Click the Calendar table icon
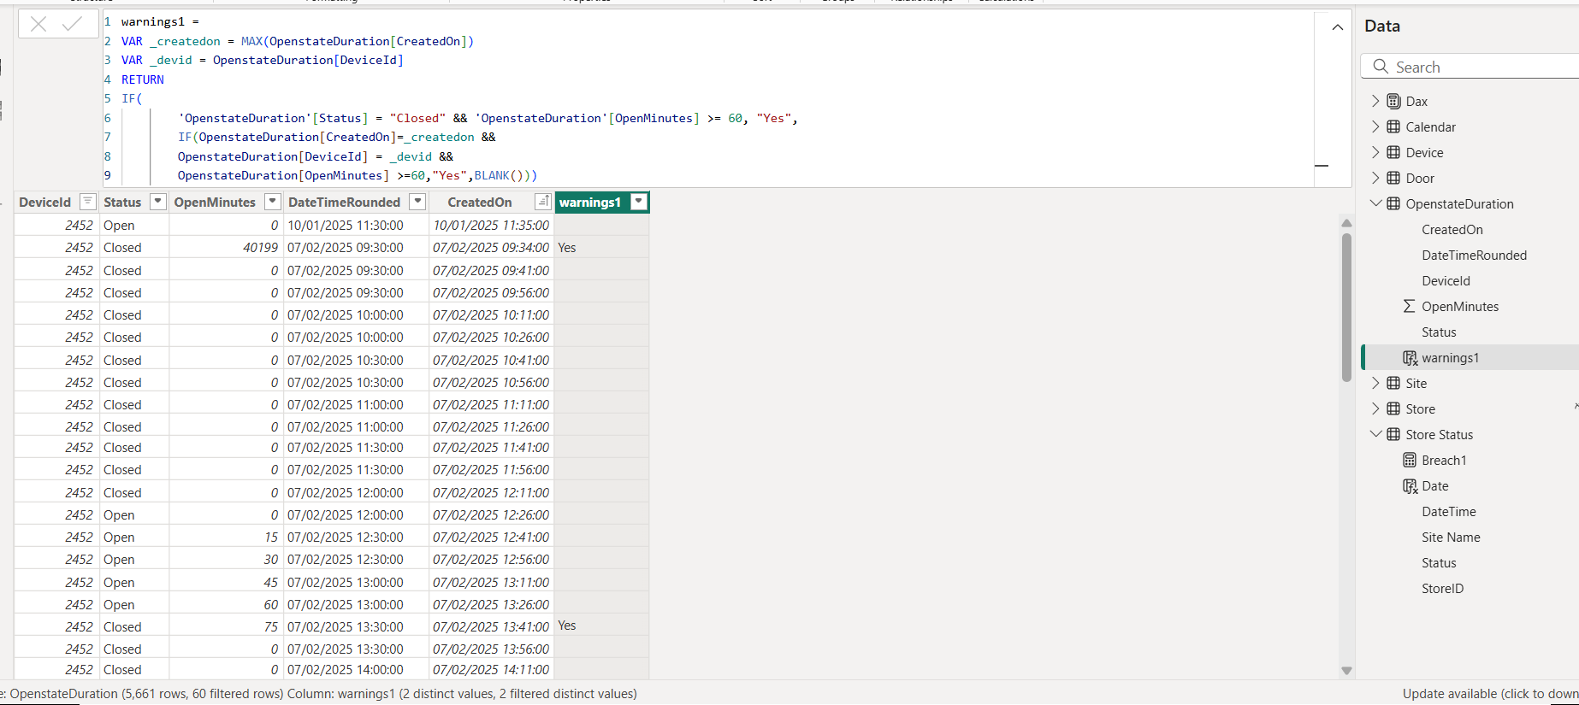Viewport: 1579px width, 705px height. pyautogui.click(x=1393, y=126)
